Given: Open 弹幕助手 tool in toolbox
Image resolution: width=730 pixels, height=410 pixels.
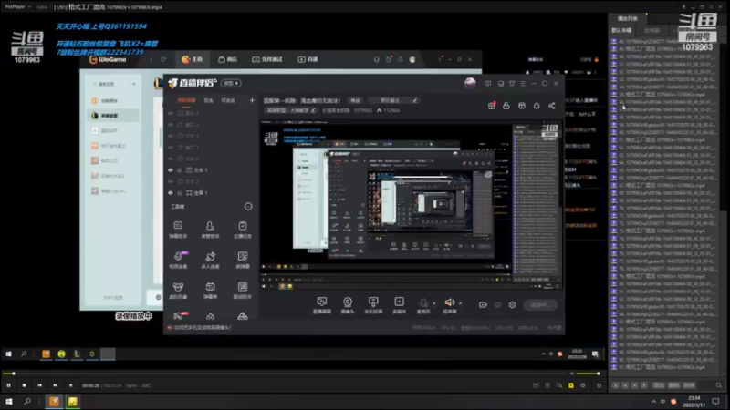Looking at the screenshot, I should 178,230.
